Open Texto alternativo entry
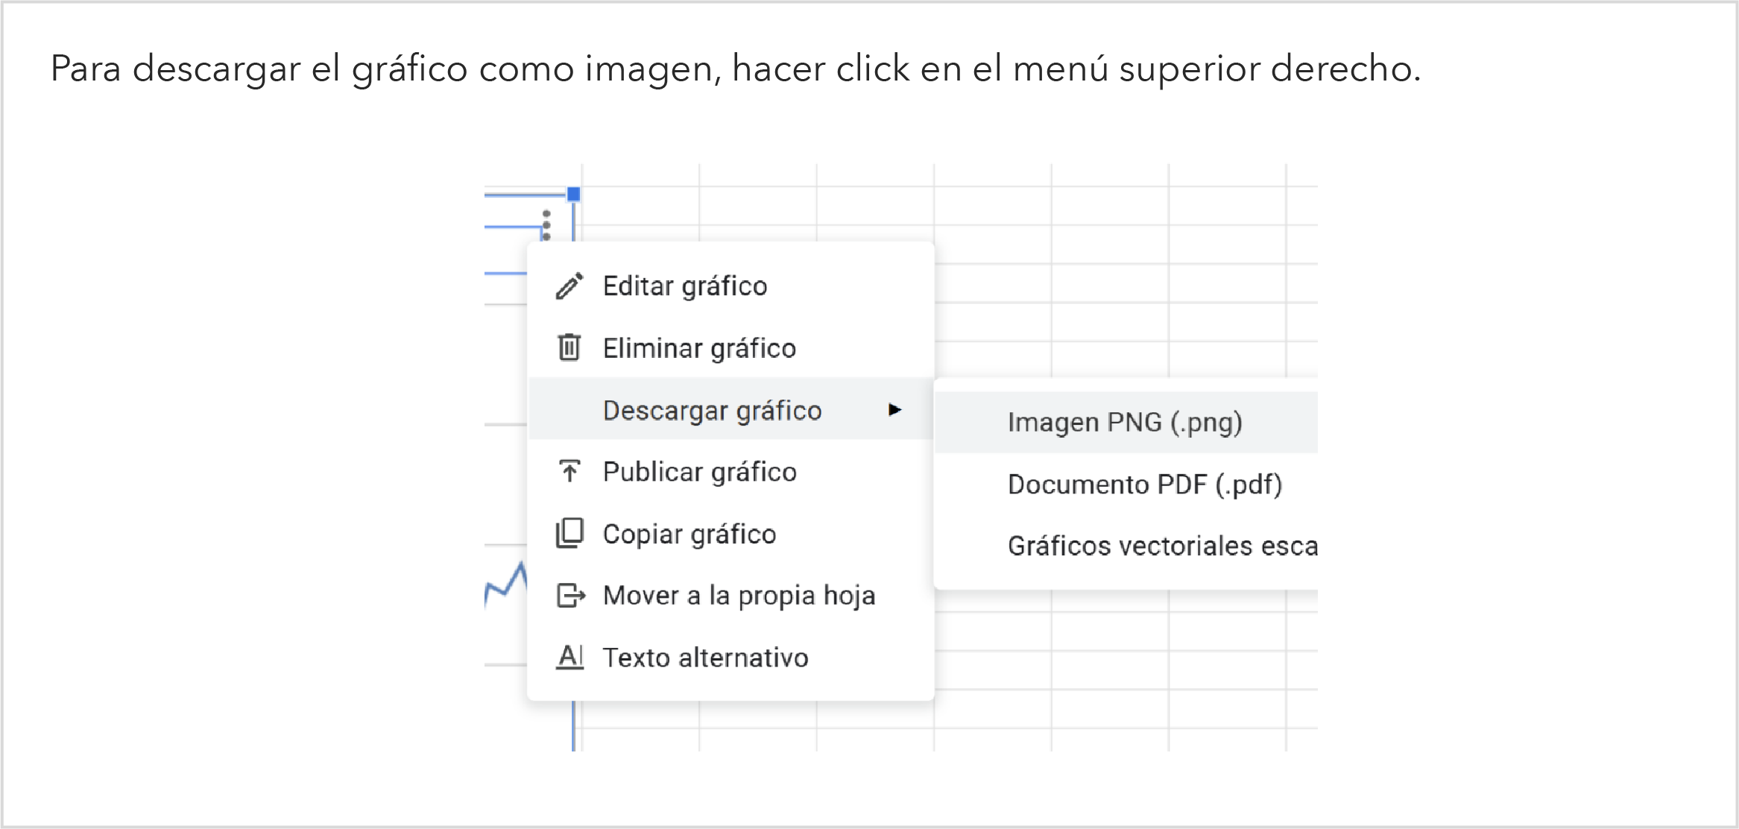Screen dimensions: 1739x829 [704, 658]
